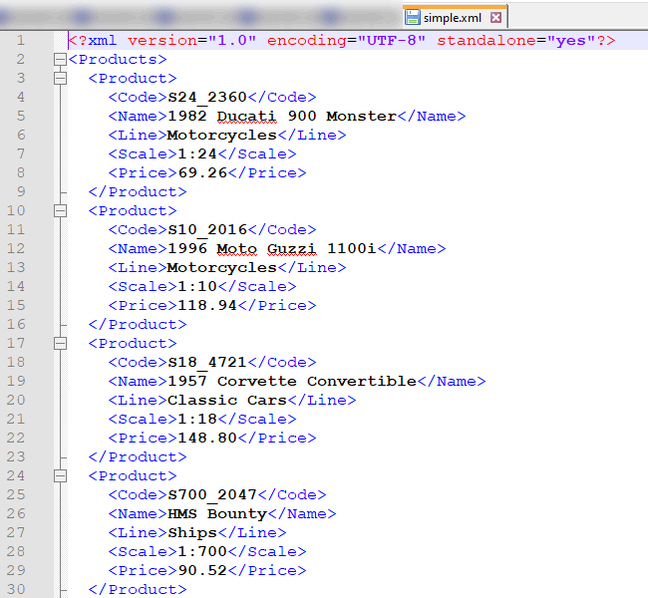Click line number 1 in the margin
This screenshot has width=648, height=598.
(21, 41)
